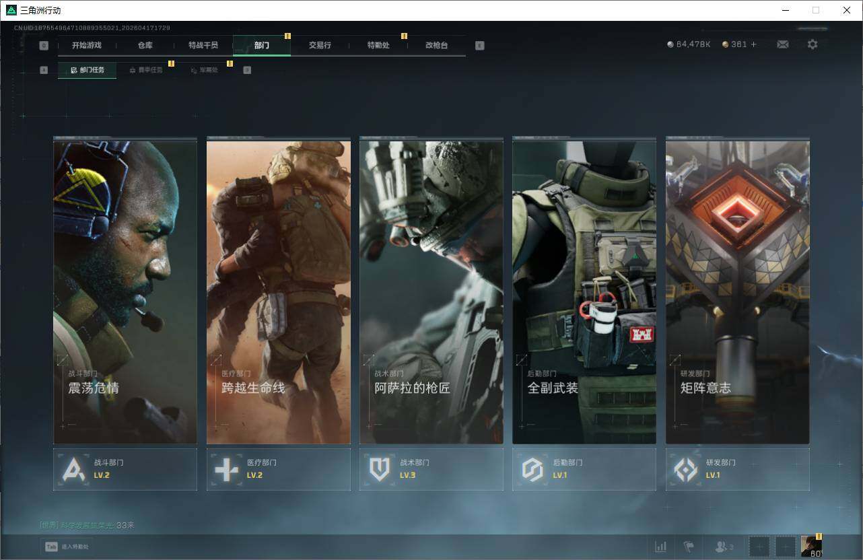The width and height of the screenshot is (863, 560).
Task: Switch to the 开始游戏 tab
Action: [x=87, y=46]
